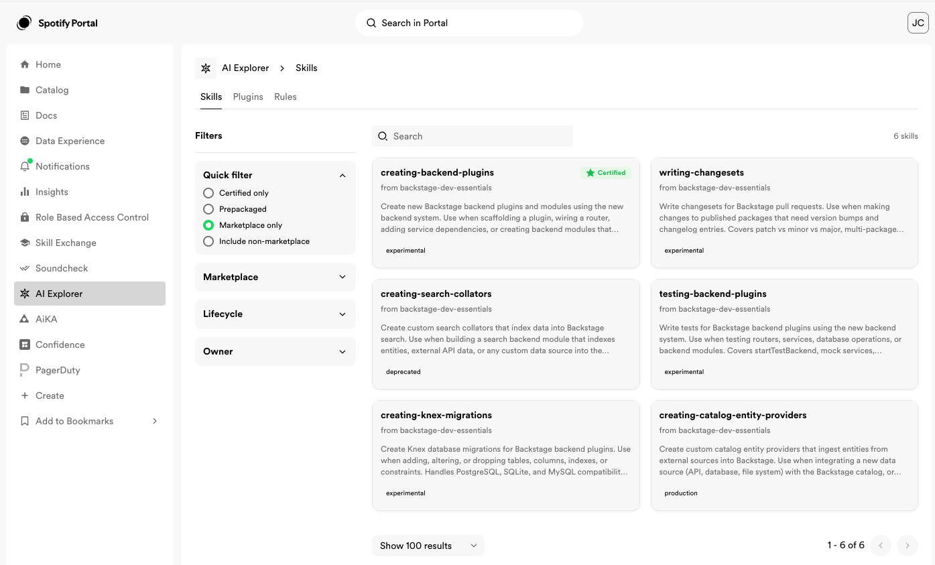Viewport: 935px width, 565px height.
Task: Open the JC user avatar menu
Action: pyautogui.click(x=918, y=23)
